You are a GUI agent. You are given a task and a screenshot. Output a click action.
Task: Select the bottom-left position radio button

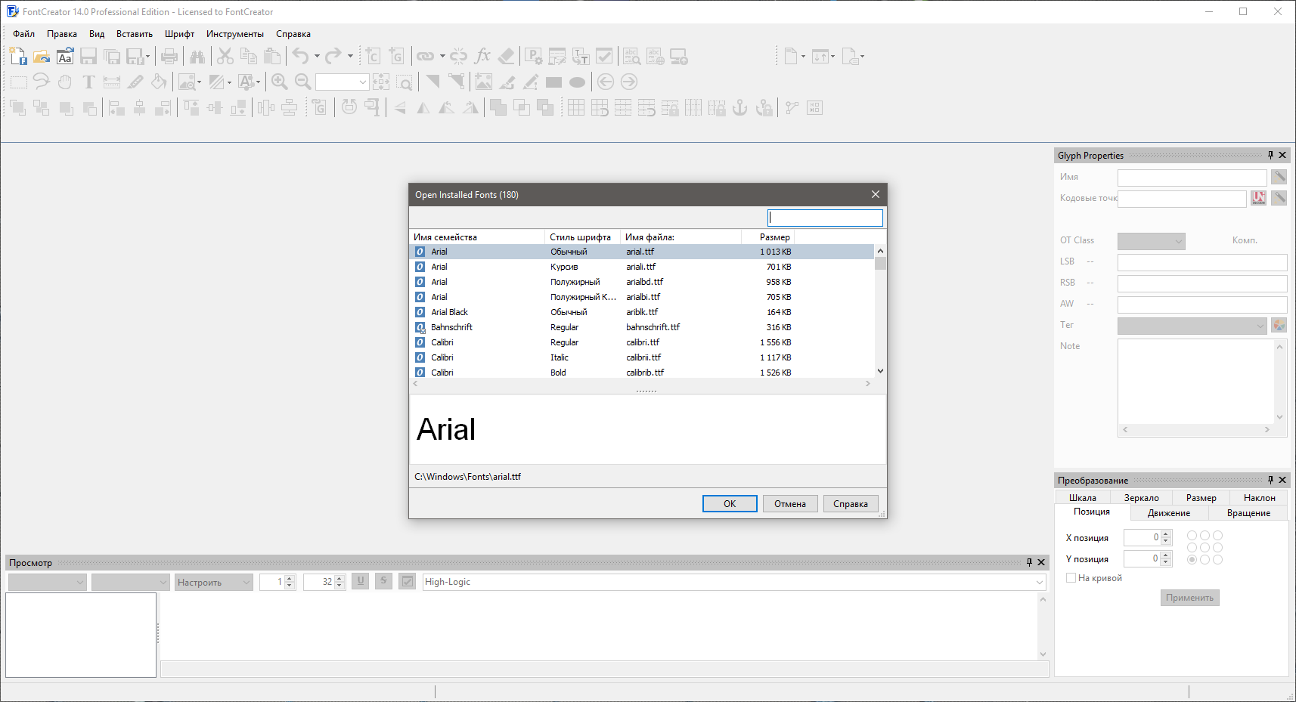point(1192,560)
